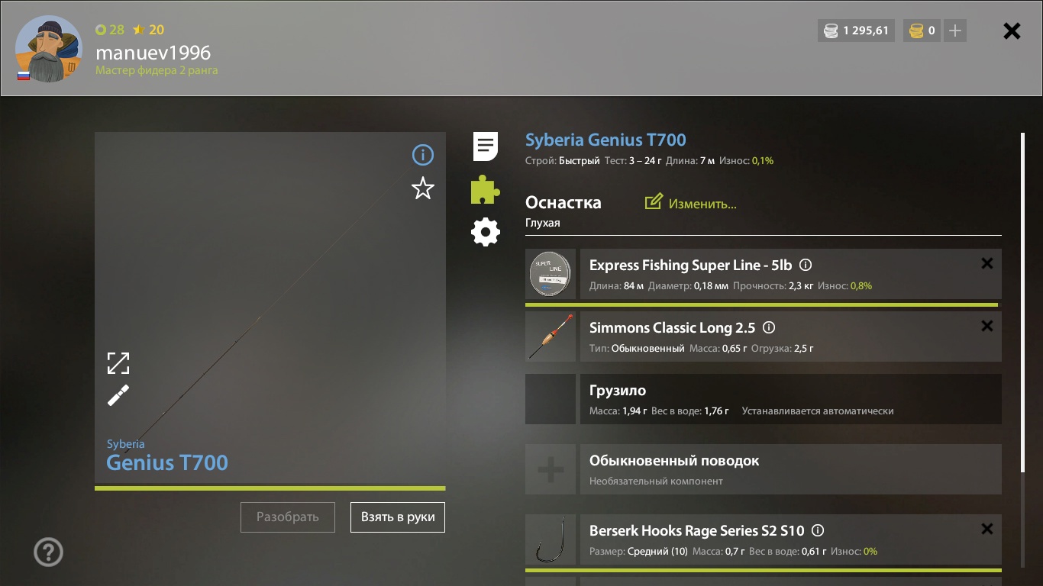The image size is (1043, 586).
Task: Open the help question mark icon
Action: coord(49,552)
